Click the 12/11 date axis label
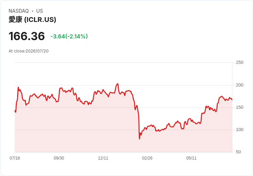Image resolution: width=253 pixels, height=176 pixels. pyautogui.click(x=103, y=158)
